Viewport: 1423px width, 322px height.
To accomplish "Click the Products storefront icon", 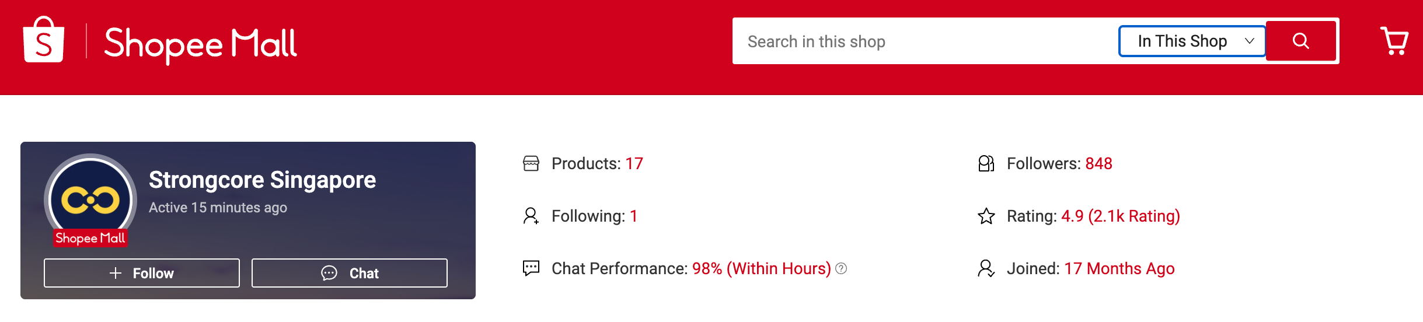I will click(x=531, y=163).
